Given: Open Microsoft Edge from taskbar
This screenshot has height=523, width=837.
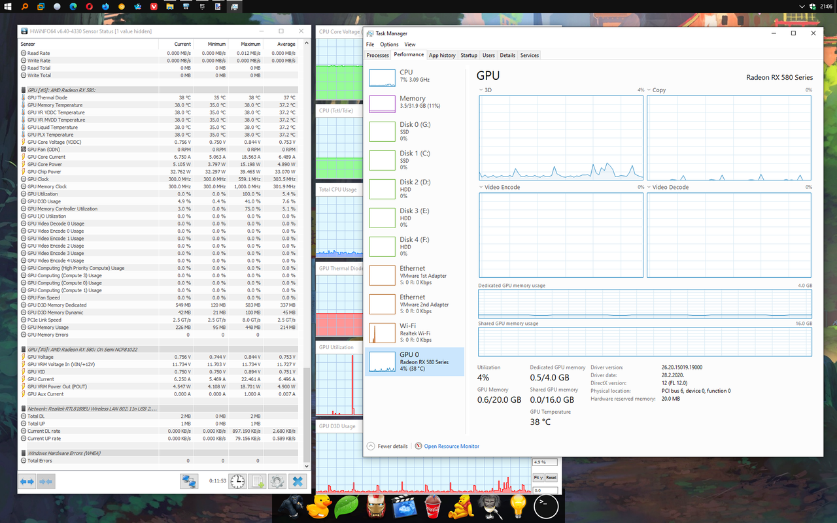Looking at the screenshot, I should (x=73, y=7).
